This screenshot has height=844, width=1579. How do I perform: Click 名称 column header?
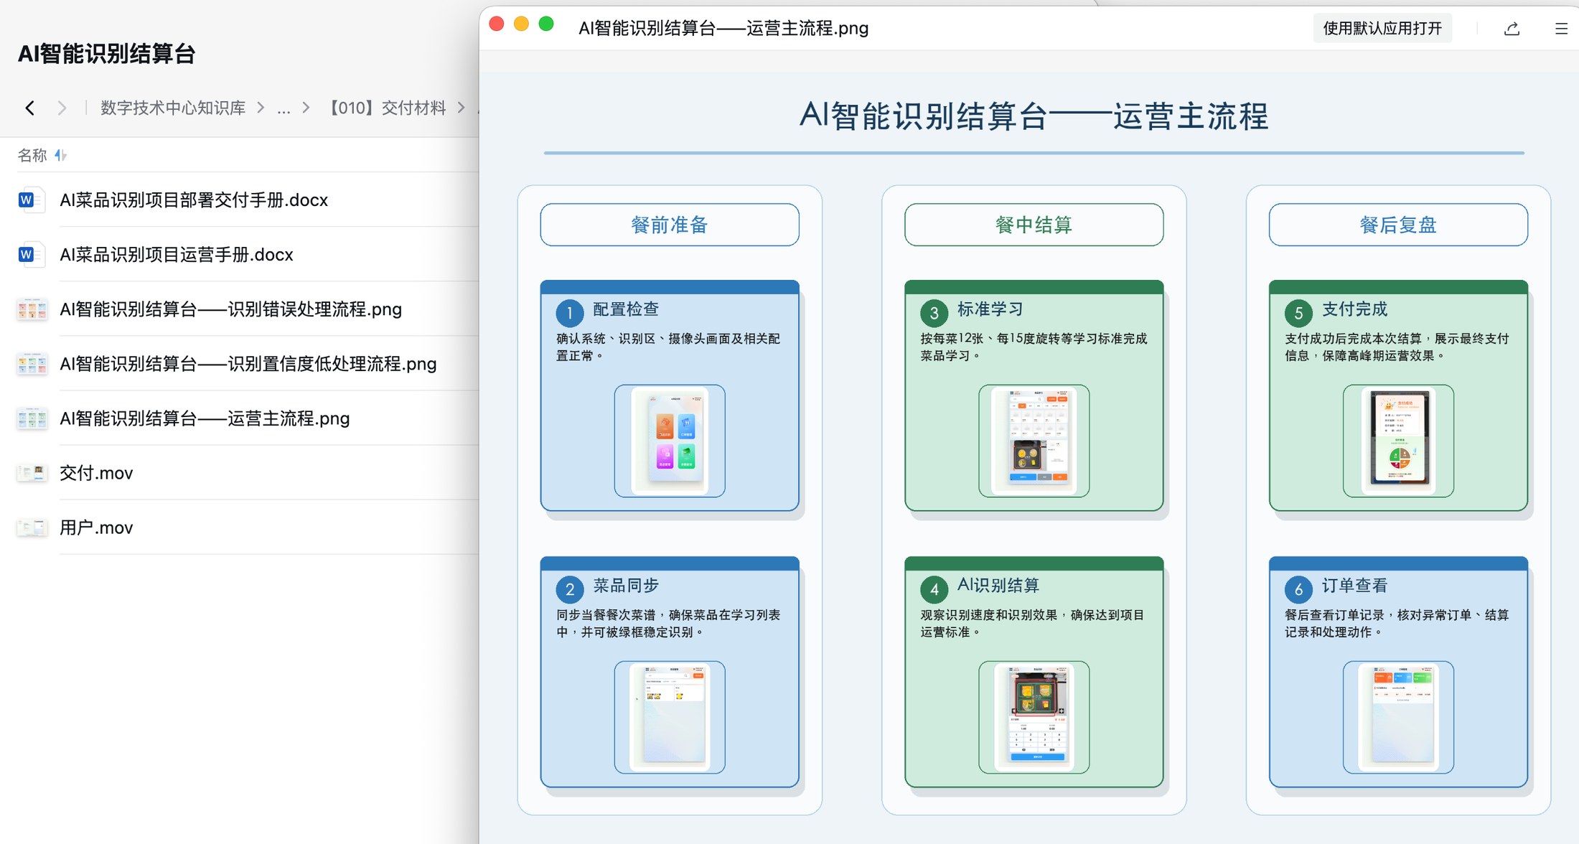tap(32, 155)
